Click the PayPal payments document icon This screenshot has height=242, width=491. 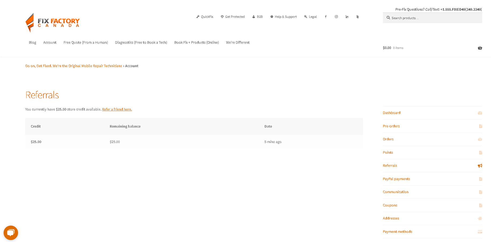tap(480, 179)
